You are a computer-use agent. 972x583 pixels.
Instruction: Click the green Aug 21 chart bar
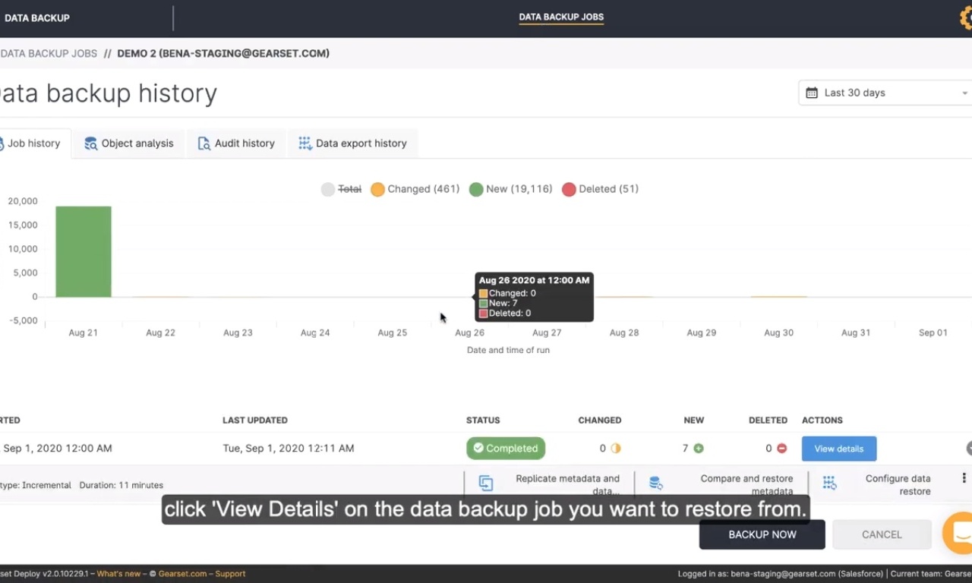[84, 251]
